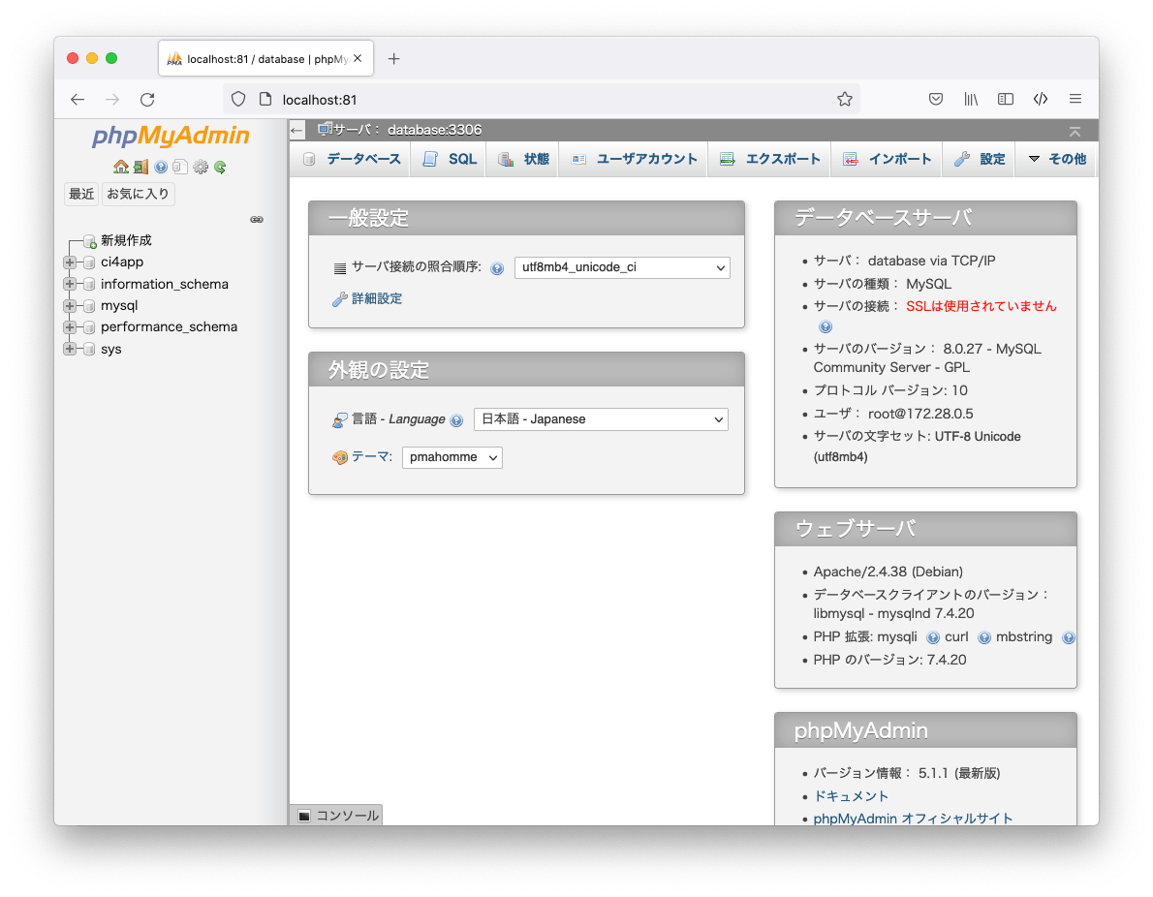Open the Pocket save icon
This screenshot has width=1153, height=897.
click(x=935, y=99)
